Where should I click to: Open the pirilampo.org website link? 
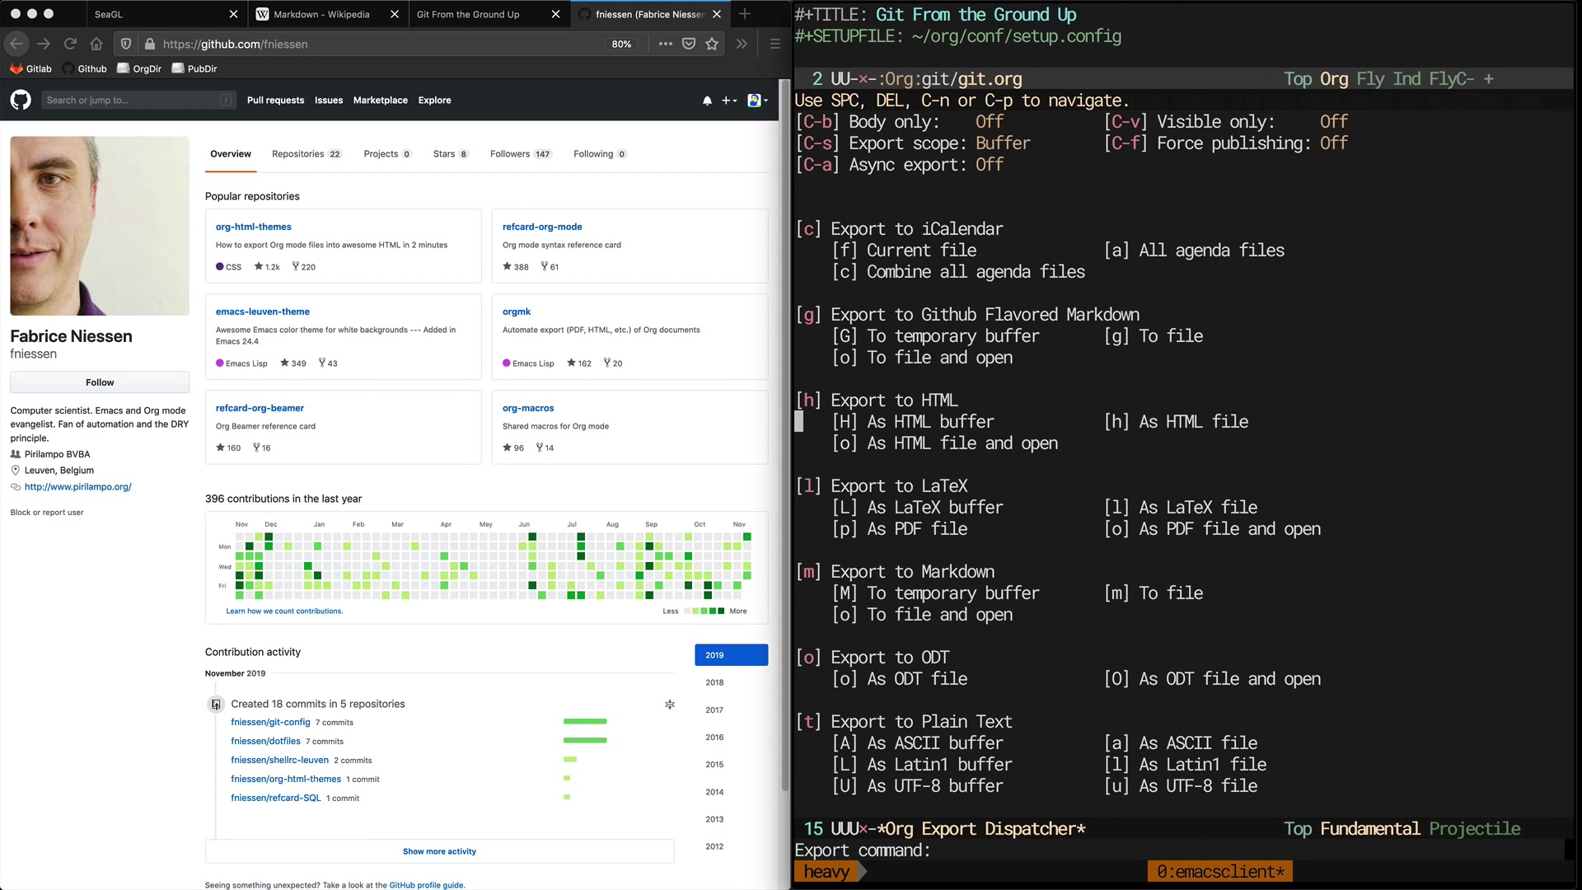[78, 487]
